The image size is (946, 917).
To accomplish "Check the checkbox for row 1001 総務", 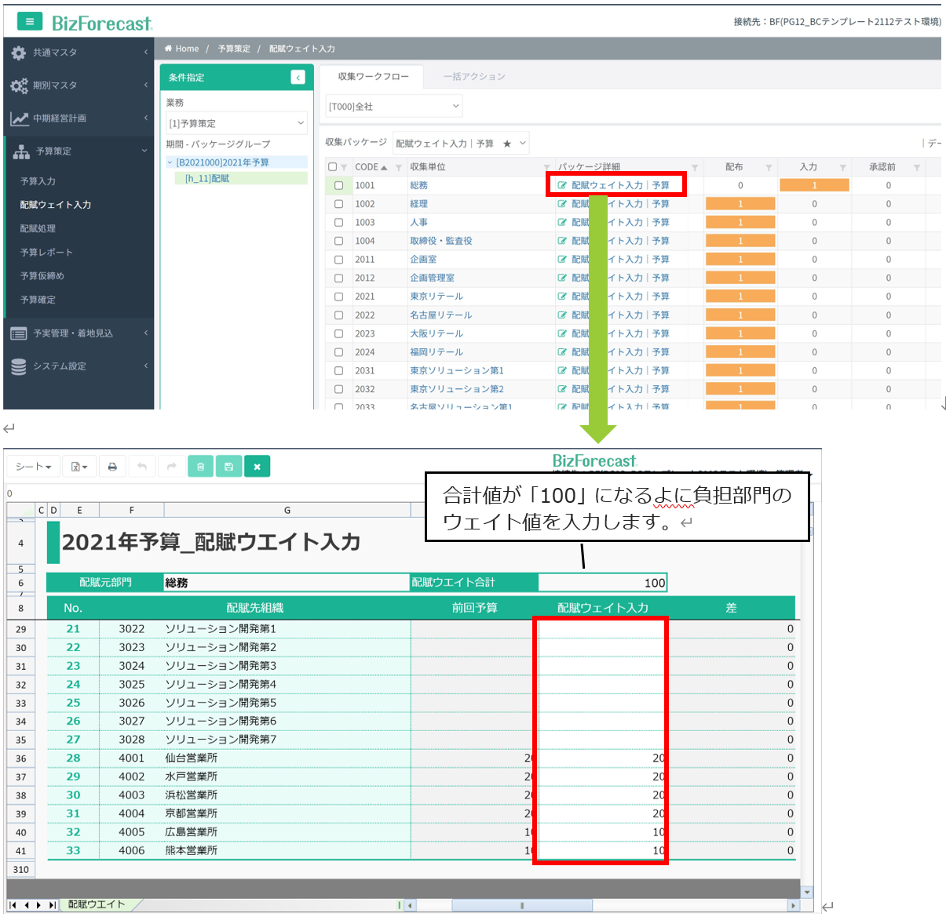I will coord(339,186).
